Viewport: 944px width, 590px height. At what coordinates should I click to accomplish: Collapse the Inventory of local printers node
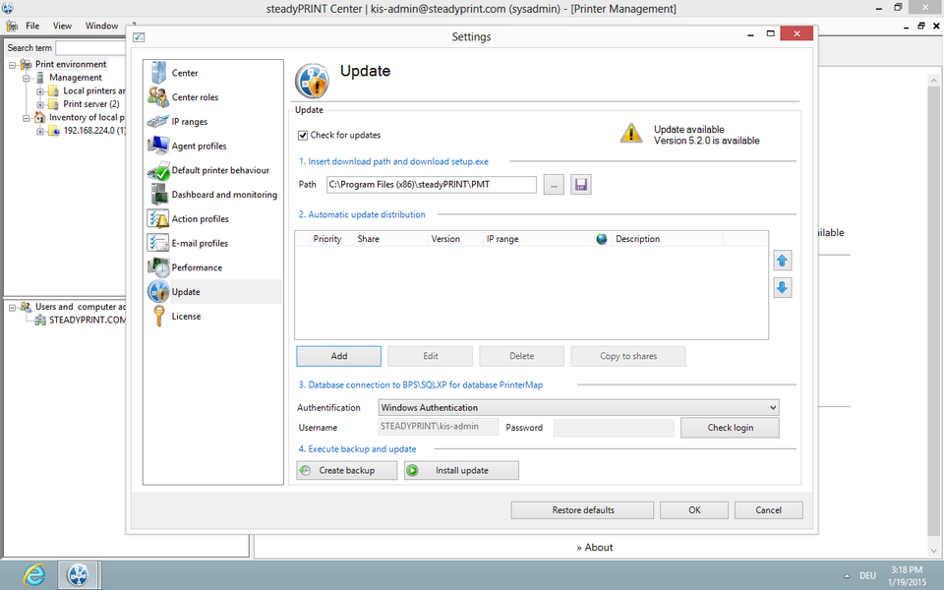pyautogui.click(x=26, y=117)
